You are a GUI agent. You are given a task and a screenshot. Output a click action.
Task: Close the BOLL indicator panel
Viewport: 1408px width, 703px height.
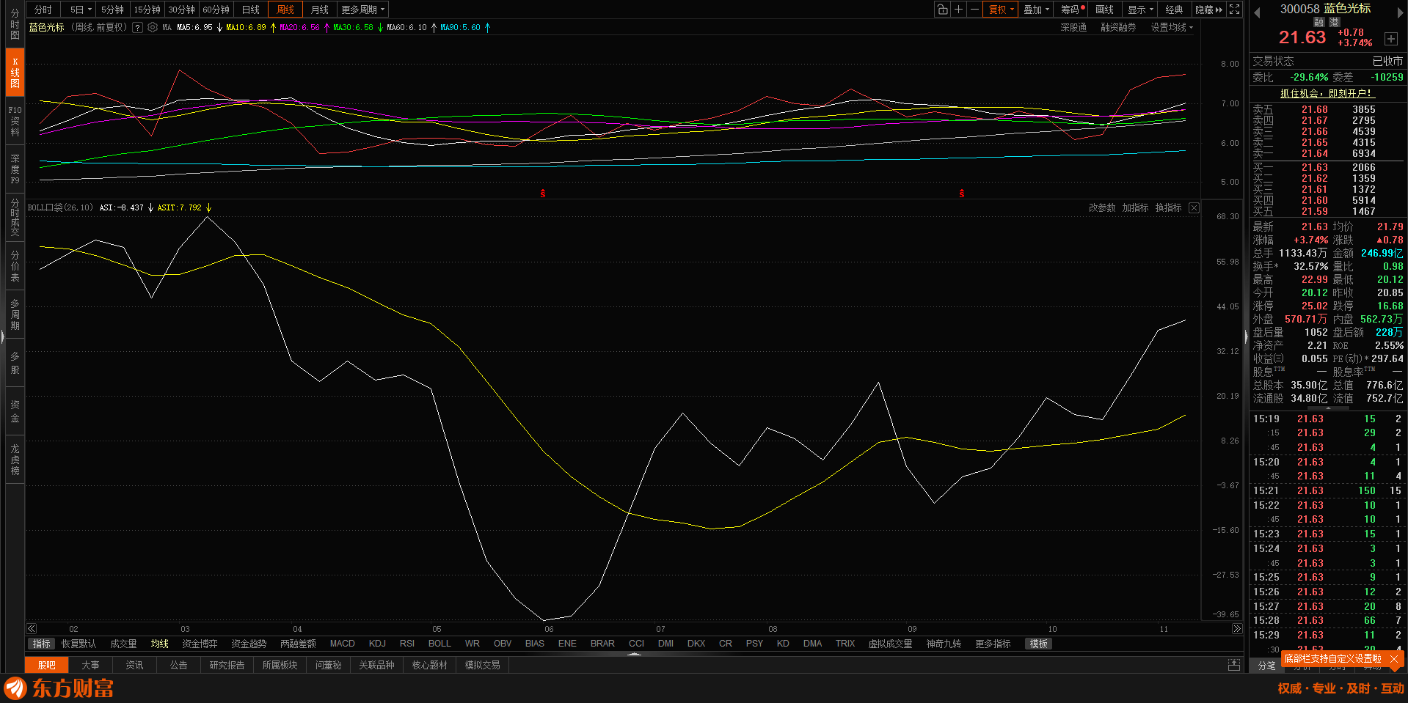[1194, 208]
